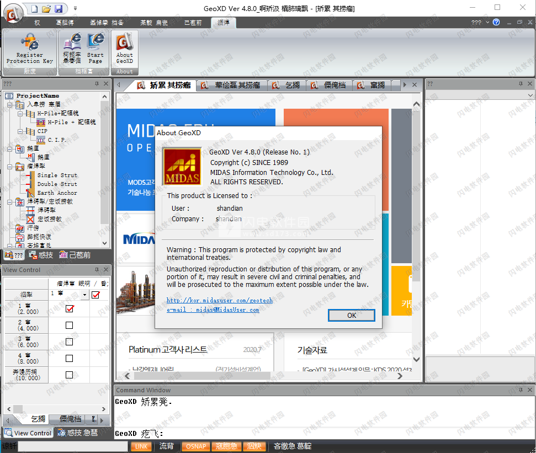Viewport: 536px width, 453px height.
Task: Click the status bar input field
Action: tap(73, 446)
